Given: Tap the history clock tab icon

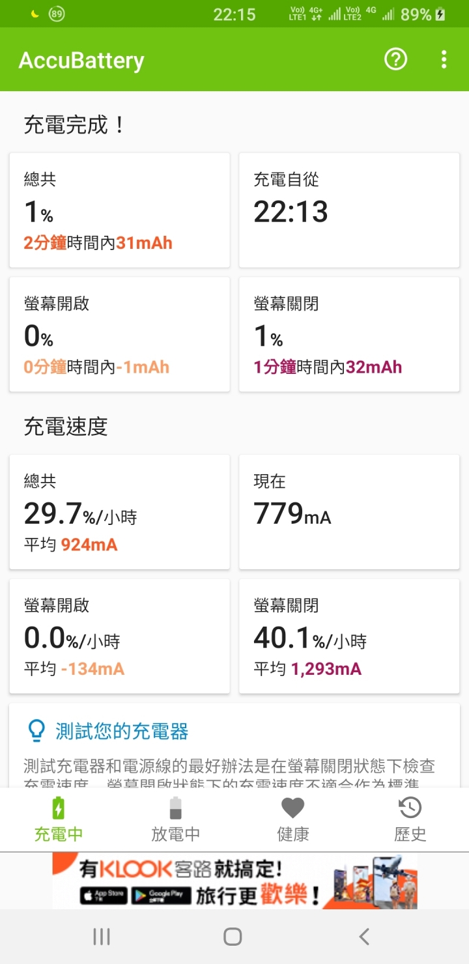Looking at the screenshot, I should pyautogui.click(x=410, y=808).
